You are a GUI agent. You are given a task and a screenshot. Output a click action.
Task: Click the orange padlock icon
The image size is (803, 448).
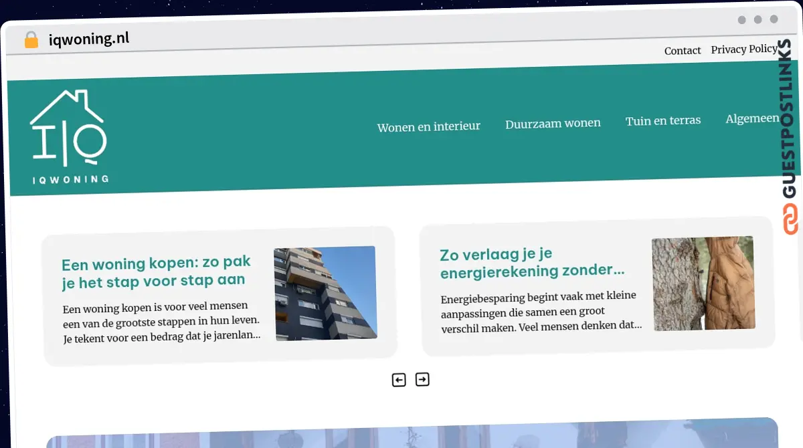[x=31, y=40]
